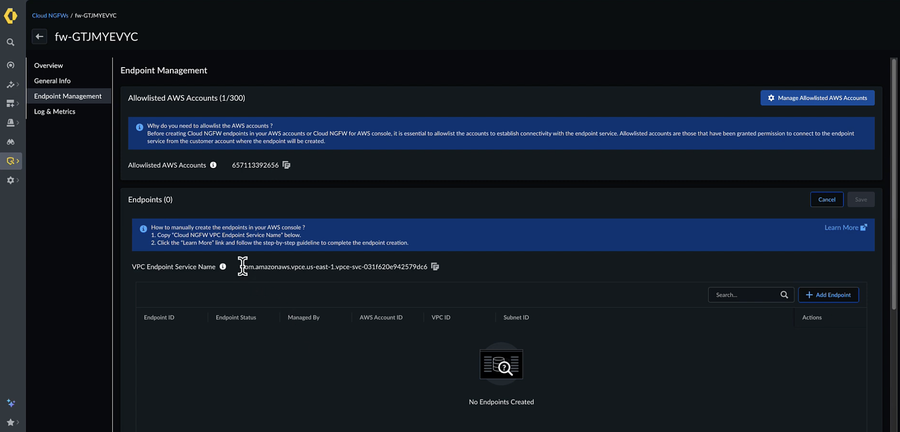
Task: Click the Palo Alto logo icon
Action: pos(10,16)
